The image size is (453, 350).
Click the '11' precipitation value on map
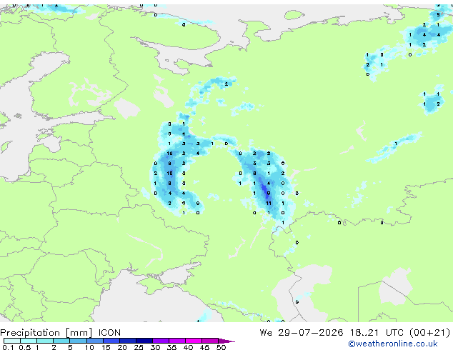click(269, 204)
